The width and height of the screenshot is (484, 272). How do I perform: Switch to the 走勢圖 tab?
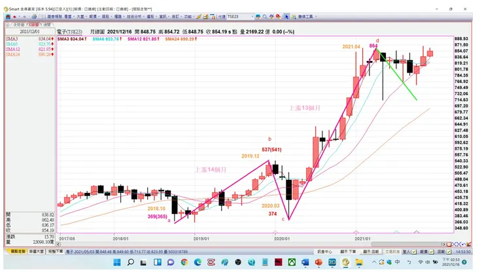click(x=18, y=25)
